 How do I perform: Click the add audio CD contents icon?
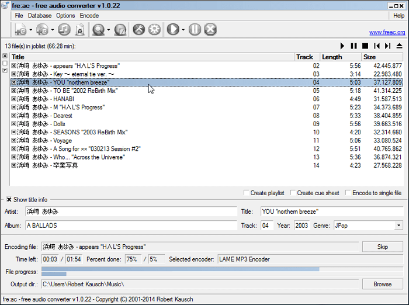42,29
